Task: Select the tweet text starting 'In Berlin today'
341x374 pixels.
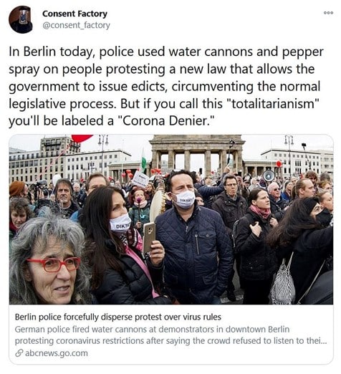Action: (x=166, y=86)
